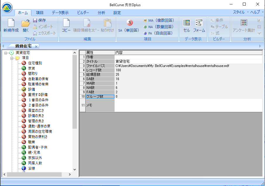
Task: Click the 貼り付け paste icon
Action: coord(107,25)
